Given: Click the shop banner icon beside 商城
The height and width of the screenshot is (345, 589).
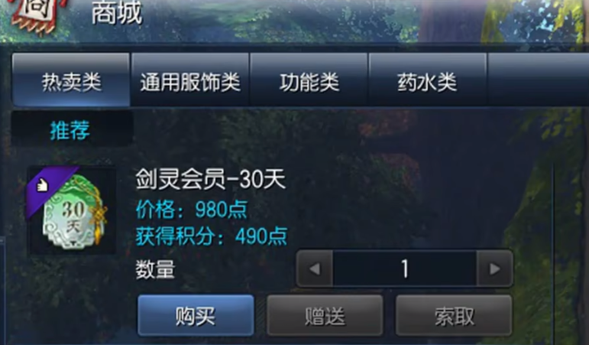Looking at the screenshot, I should (37, 16).
